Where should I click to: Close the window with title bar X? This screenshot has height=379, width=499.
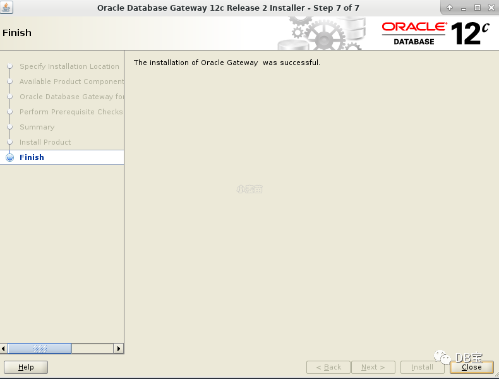click(x=491, y=8)
